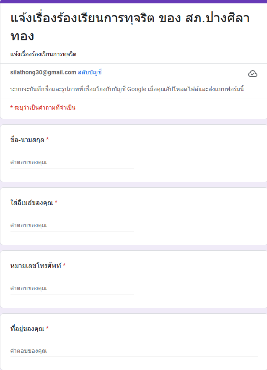Click the red asterisk beside ชื่อ-นามสกุล
This screenshot has height=370, width=267.
(48, 139)
